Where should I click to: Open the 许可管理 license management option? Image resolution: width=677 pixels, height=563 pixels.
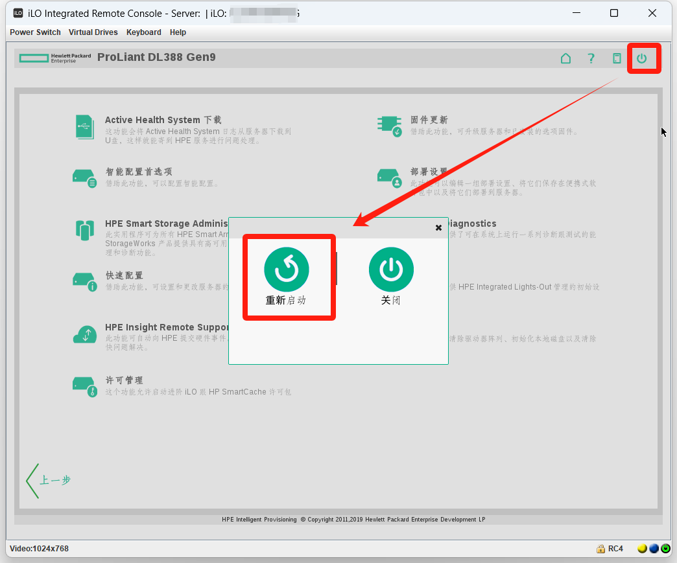click(x=124, y=380)
